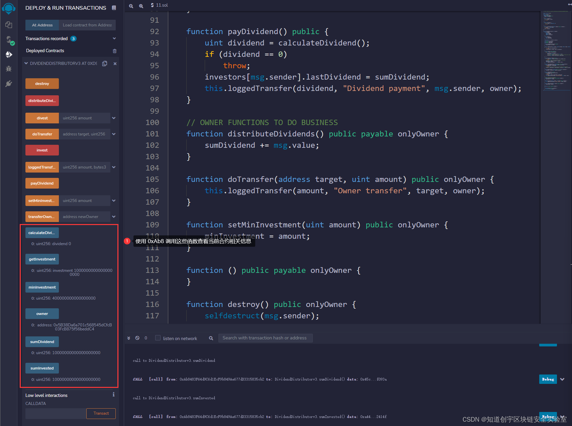Focus transferOwnership address newOwner input
Viewport: 572px width, 426px height.
85,217
